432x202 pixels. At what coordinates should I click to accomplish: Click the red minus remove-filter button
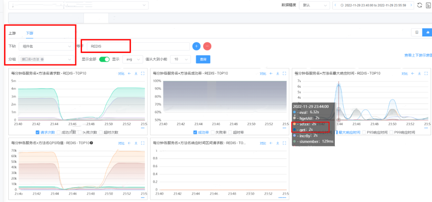[x=207, y=46]
